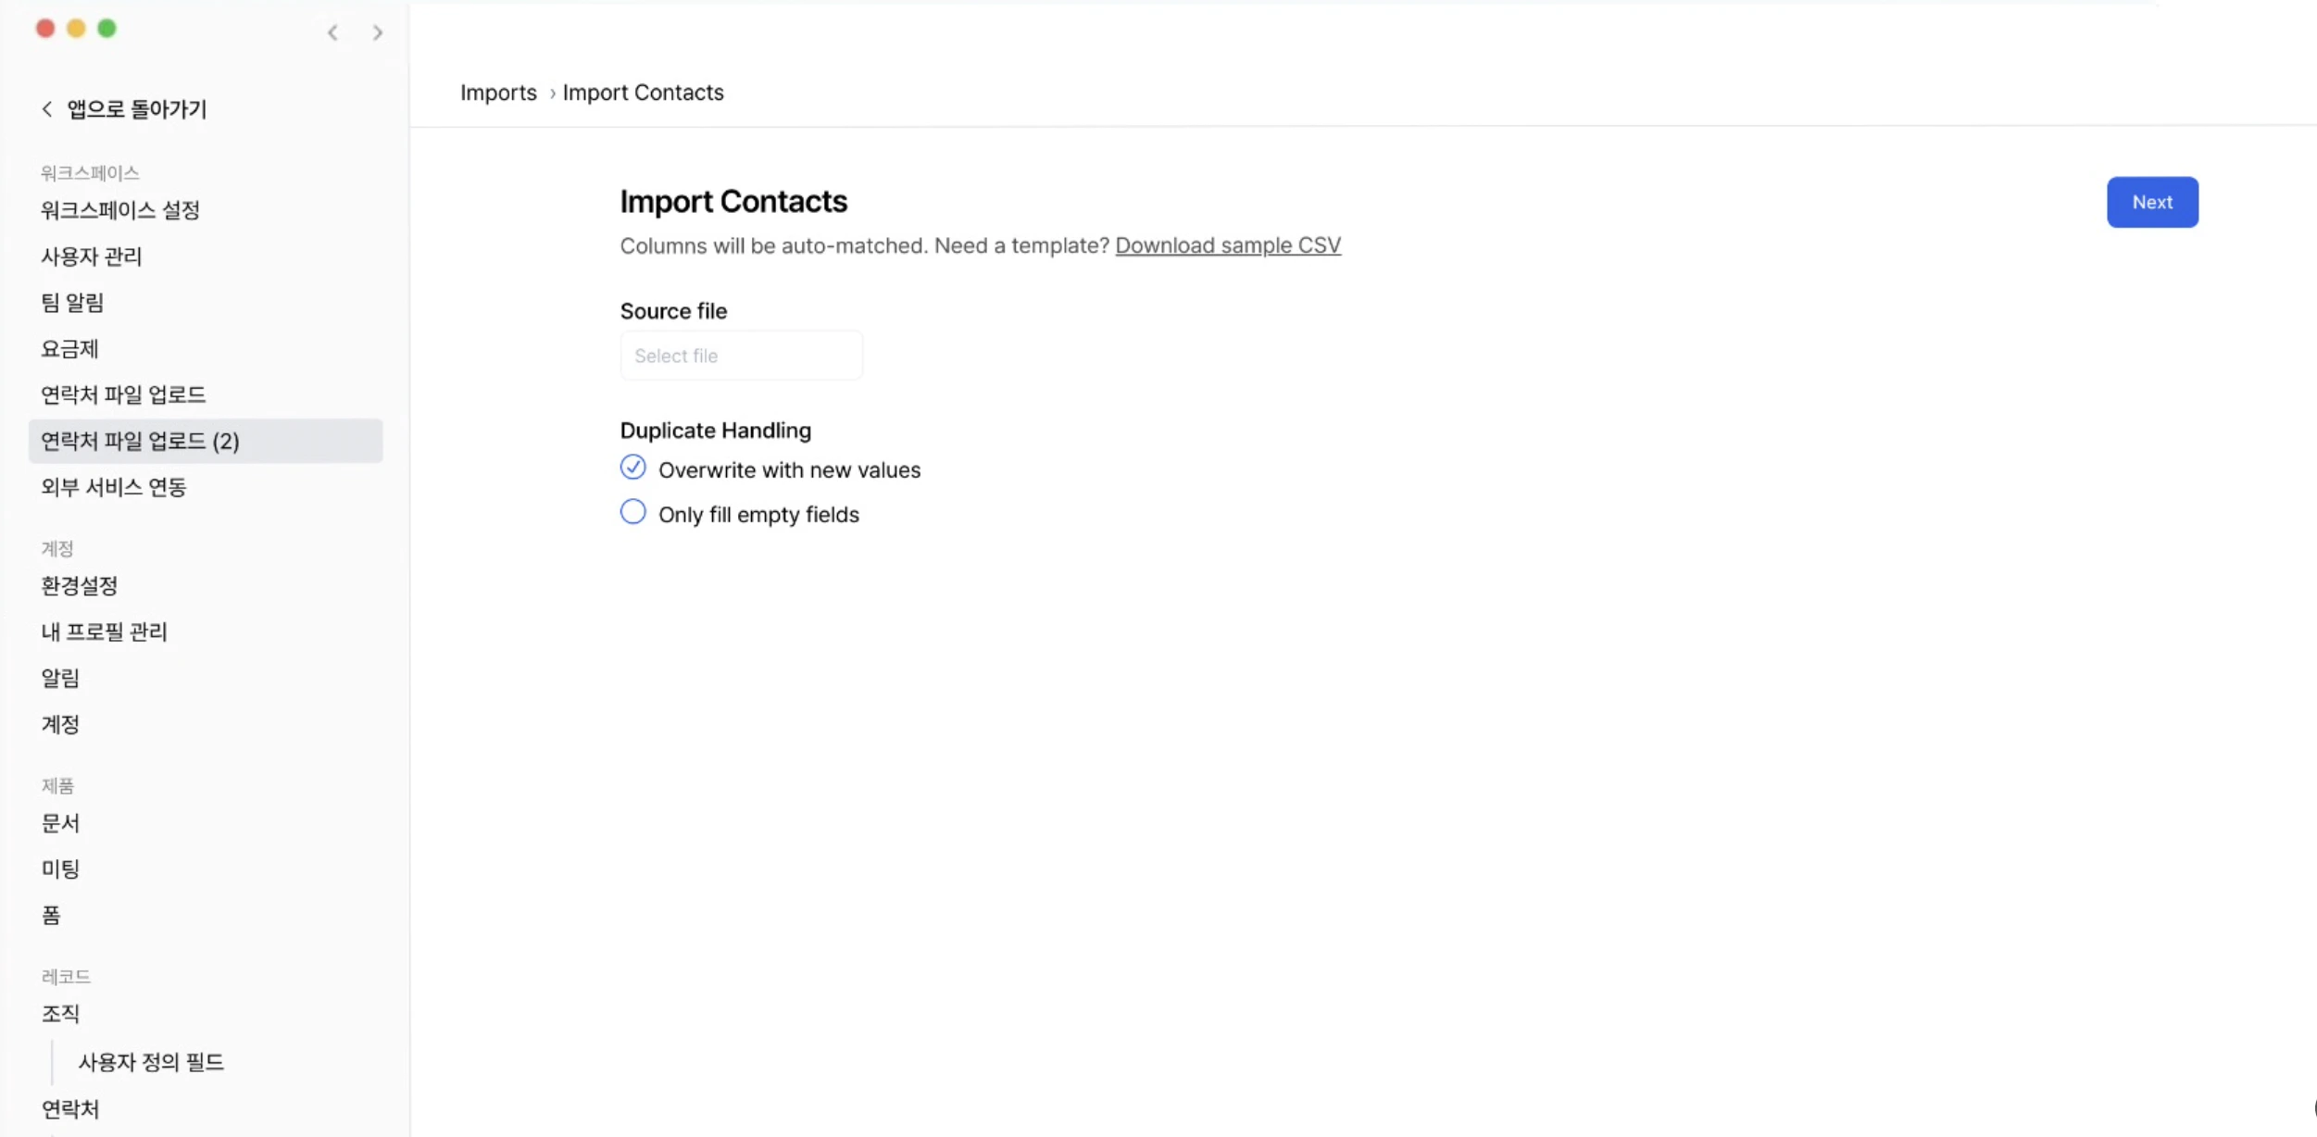Open 외부 서비스 연동 settings

114,487
